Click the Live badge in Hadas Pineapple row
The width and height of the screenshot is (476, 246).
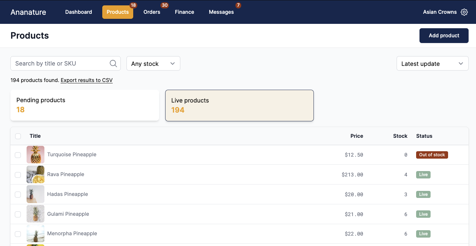[x=423, y=195]
